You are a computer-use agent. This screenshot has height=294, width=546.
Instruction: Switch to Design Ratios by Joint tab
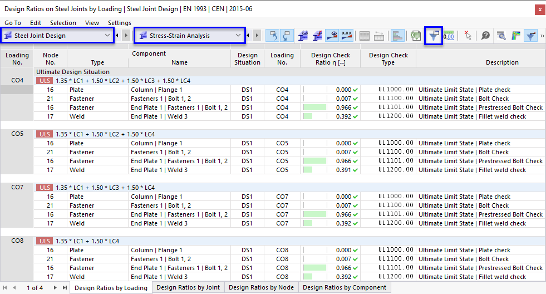188,287
